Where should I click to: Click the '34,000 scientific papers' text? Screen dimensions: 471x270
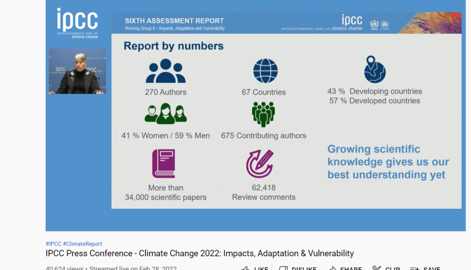(165, 197)
